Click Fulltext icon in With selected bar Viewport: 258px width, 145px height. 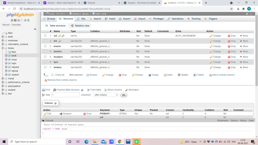(195, 75)
